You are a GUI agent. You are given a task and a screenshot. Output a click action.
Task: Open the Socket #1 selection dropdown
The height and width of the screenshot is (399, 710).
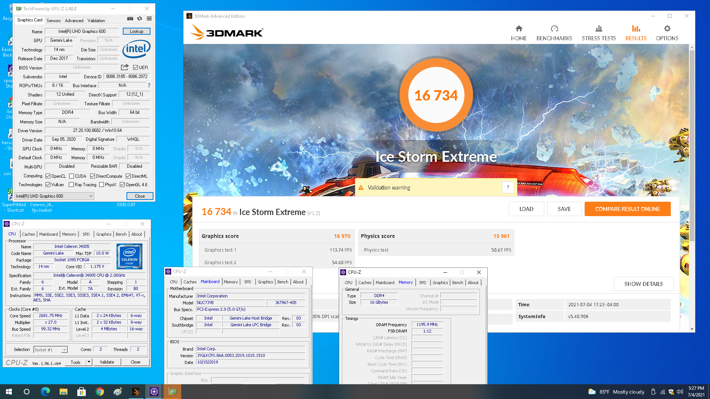pos(50,349)
